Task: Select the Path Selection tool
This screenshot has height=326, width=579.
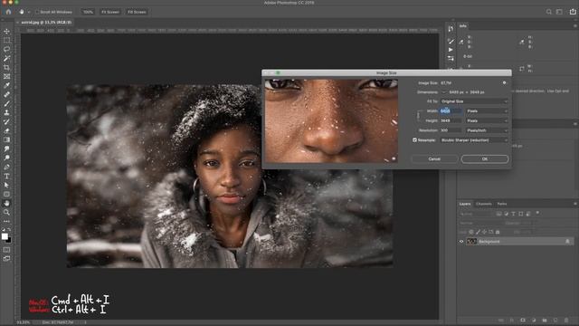Action: click(6, 185)
